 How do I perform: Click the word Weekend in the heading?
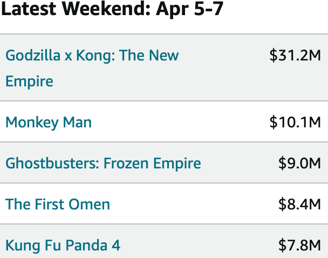[x=106, y=9]
